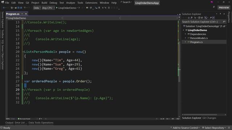The image size is (232, 130).
Task: Click the feedback icon beside PREVIEW
Action: pyautogui.click(x=214, y=7)
